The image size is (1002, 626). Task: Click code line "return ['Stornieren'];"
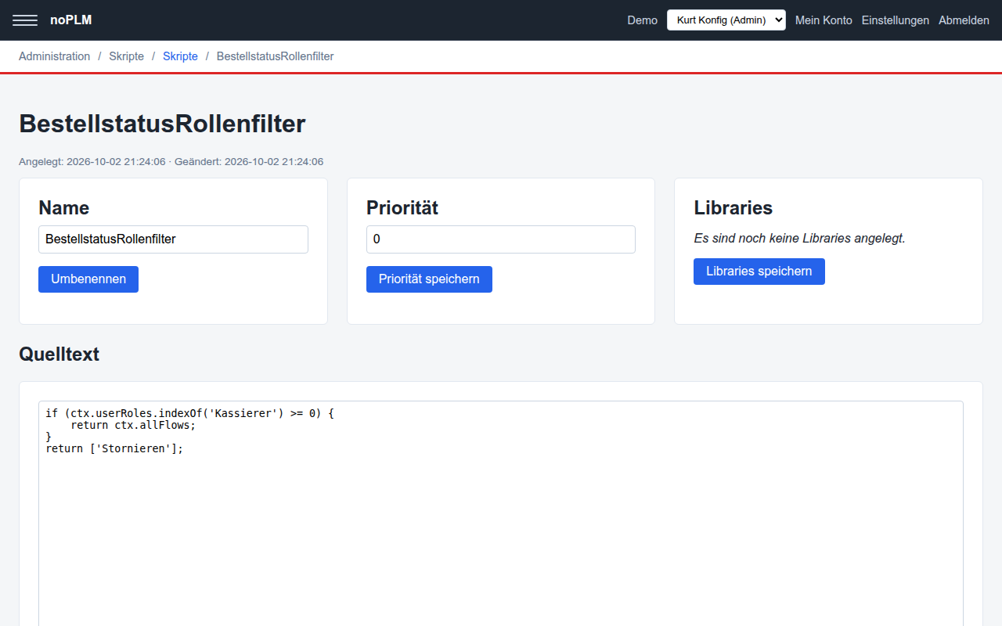click(x=114, y=448)
